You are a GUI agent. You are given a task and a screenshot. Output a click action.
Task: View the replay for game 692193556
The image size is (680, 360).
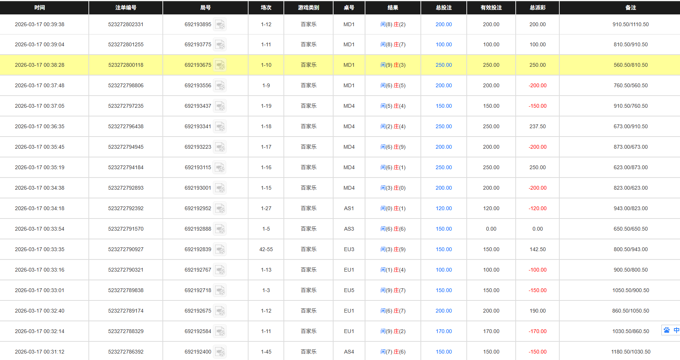220,85
